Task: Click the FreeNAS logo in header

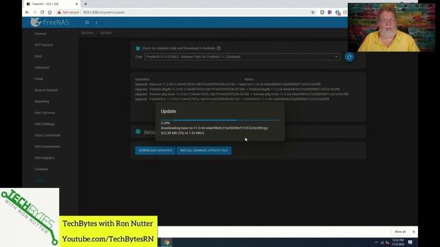Action: point(49,23)
